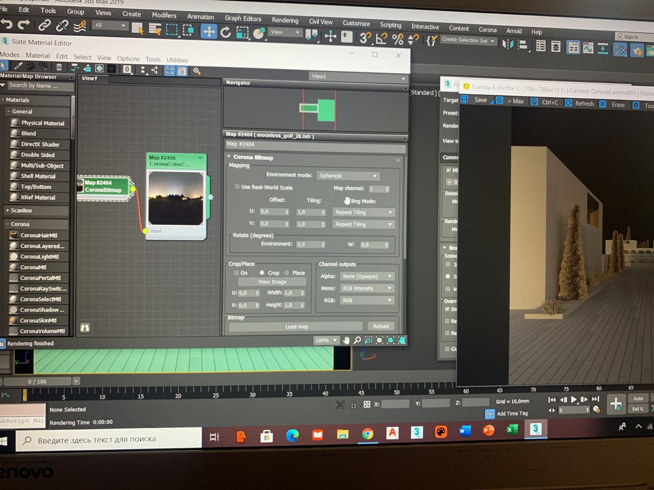Collapse the Corona Bitmap rollout

pyautogui.click(x=229, y=157)
